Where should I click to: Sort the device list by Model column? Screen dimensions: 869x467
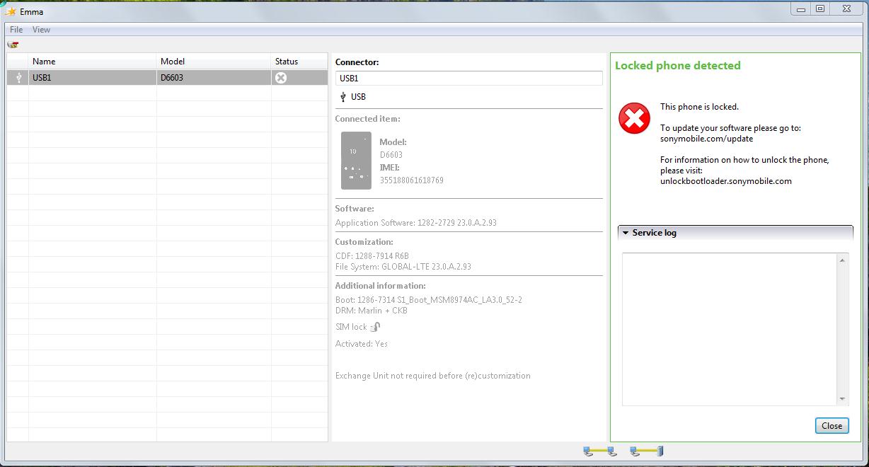(x=173, y=62)
